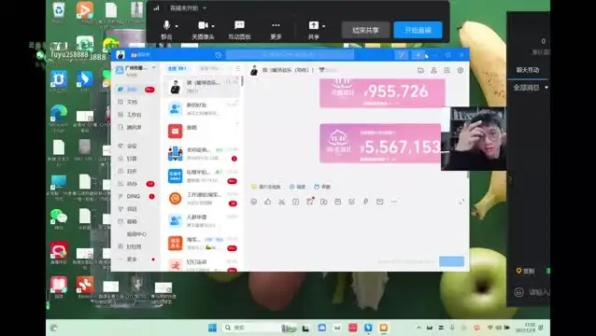
Task: Open microphone options arrow beside 静音
Action: point(177,26)
